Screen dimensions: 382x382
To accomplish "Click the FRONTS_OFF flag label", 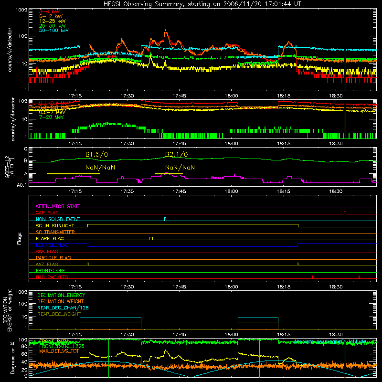I will click(51, 270).
